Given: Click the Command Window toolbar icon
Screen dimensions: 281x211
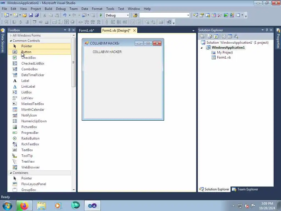Looking at the screenshot, I should (x=238, y=15).
